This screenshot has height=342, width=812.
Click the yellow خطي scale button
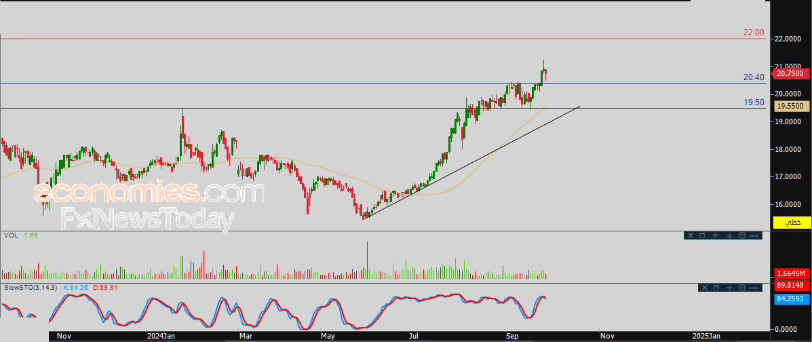tap(792, 223)
